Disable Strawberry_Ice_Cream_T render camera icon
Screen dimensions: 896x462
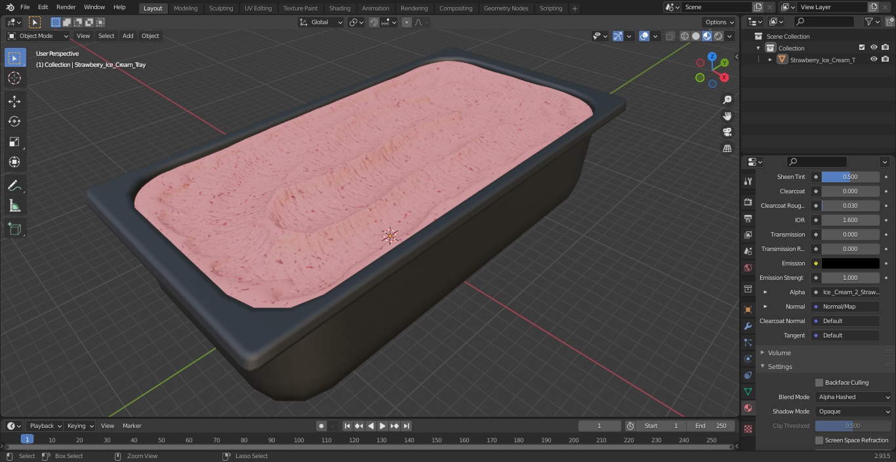point(886,60)
